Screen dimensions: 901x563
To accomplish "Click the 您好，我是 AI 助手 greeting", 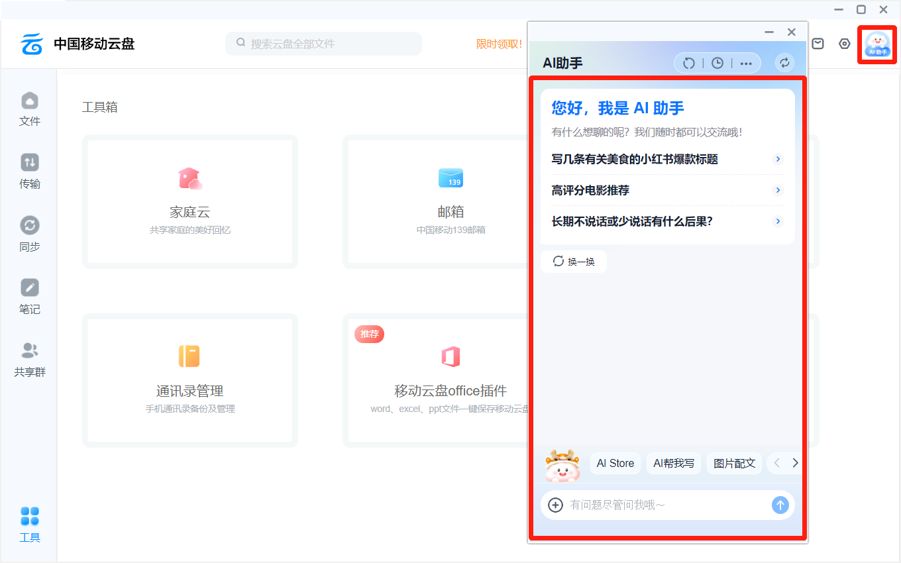I will click(618, 108).
